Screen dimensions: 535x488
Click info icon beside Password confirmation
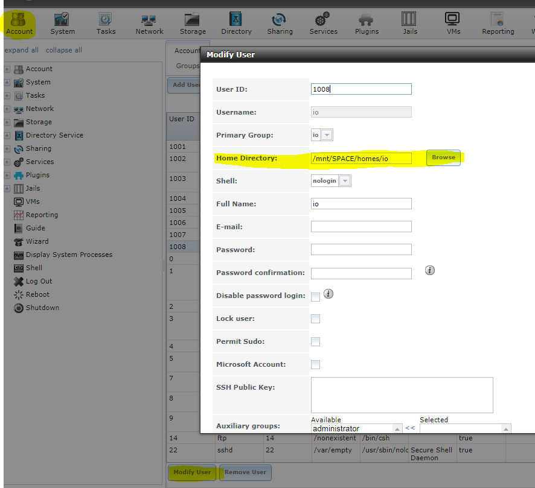click(430, 270)
